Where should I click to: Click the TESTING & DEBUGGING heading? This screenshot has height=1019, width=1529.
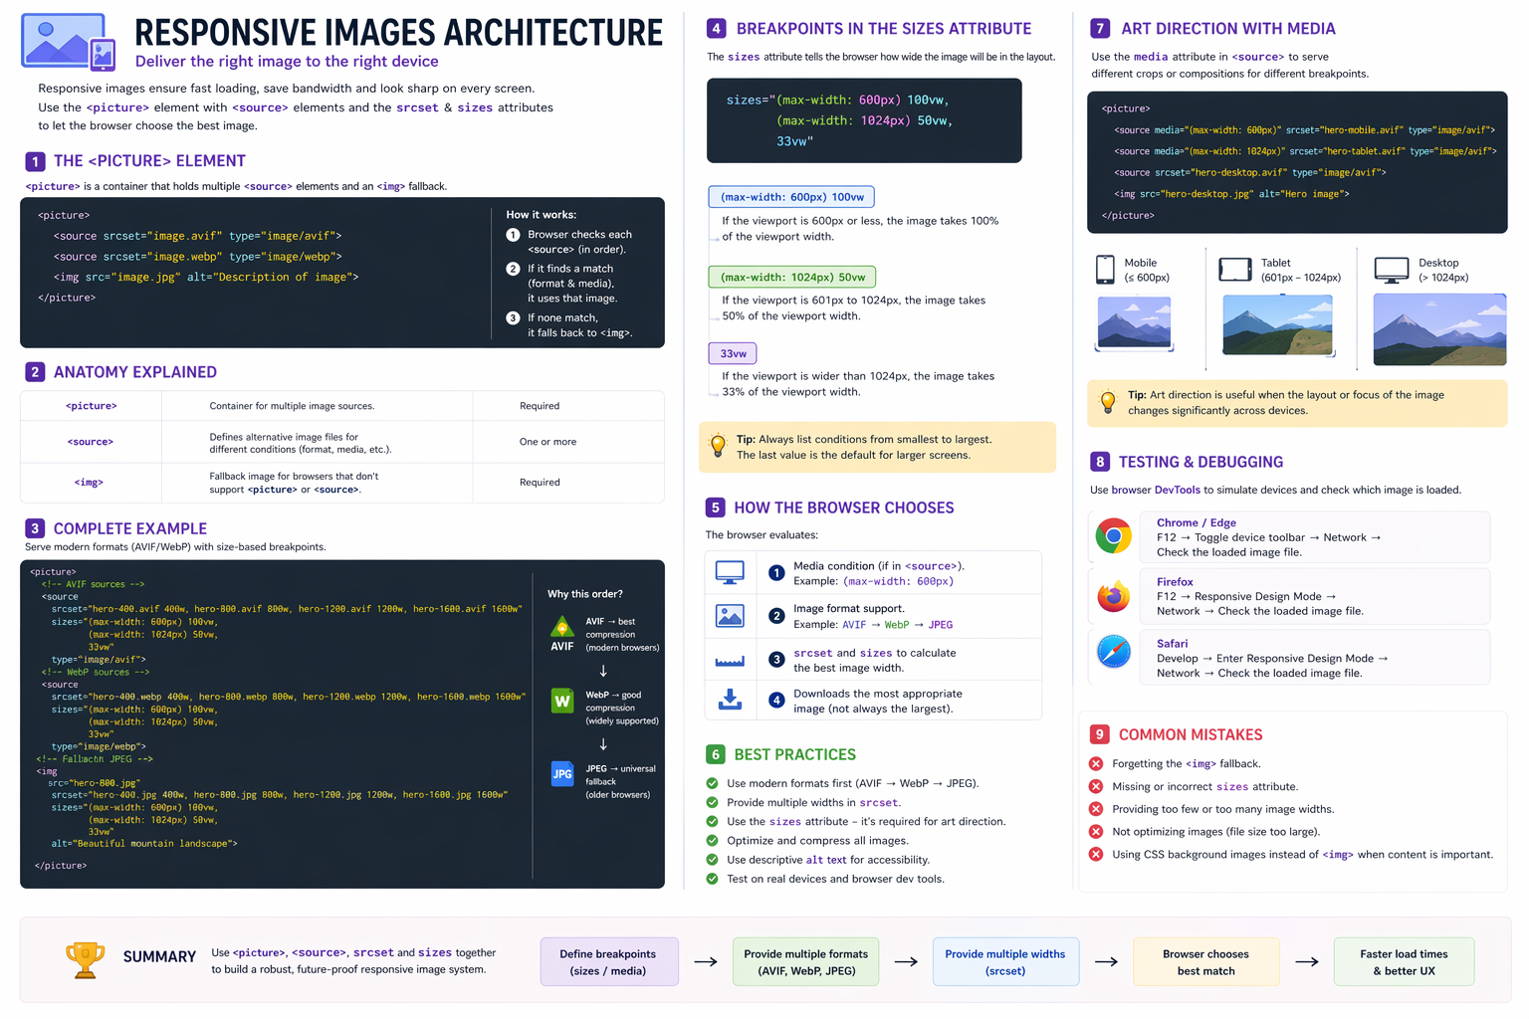(1201, 462)
